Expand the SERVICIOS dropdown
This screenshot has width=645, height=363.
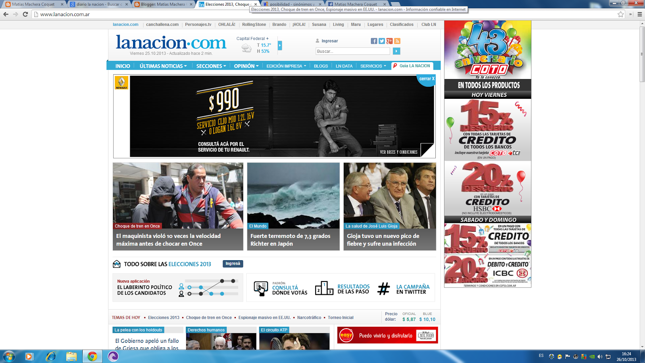pos(373,66)
